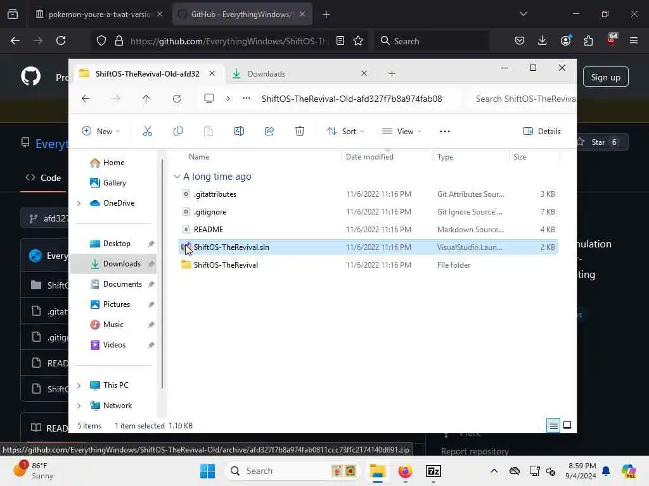Click the PC monitor icon in address bar
Image resolution: width=649 pixels, height=486 pixels.
(x=209, y=99)
